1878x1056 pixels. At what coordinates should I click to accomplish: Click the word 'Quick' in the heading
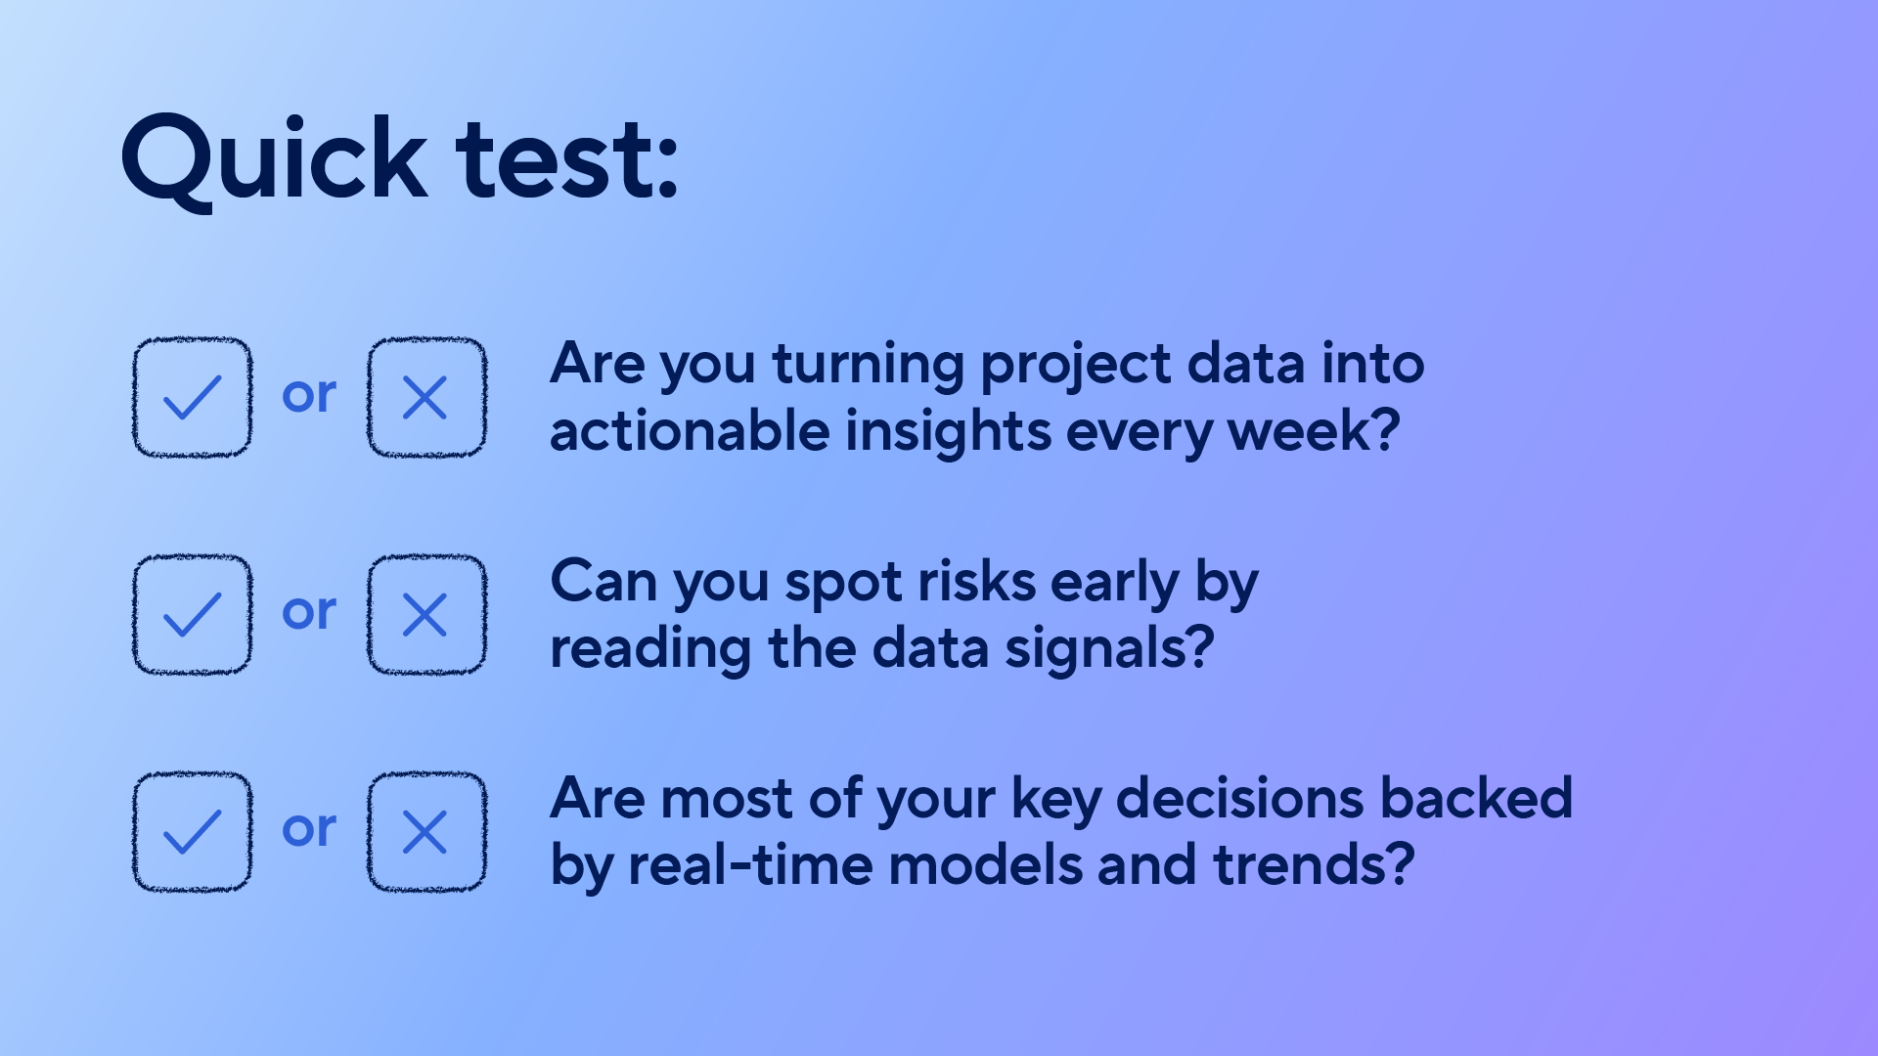pos(274,159)
